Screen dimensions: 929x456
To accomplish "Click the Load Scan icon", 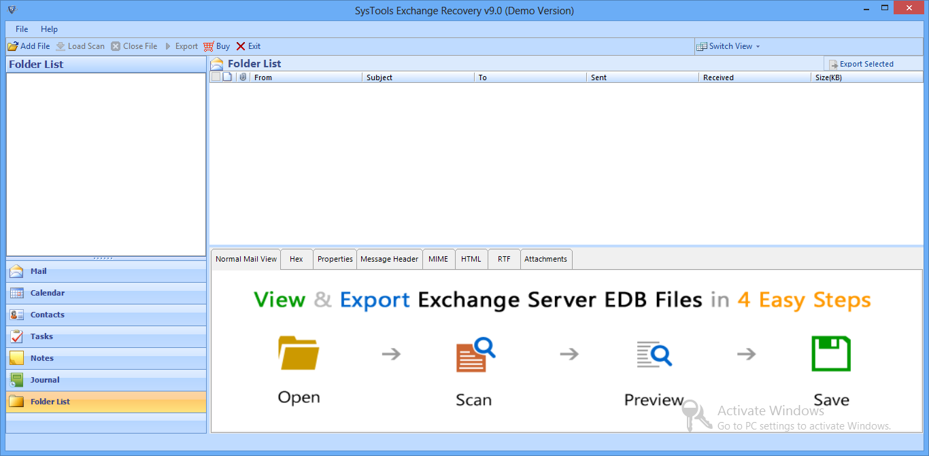I will click(x=61, y=46).
